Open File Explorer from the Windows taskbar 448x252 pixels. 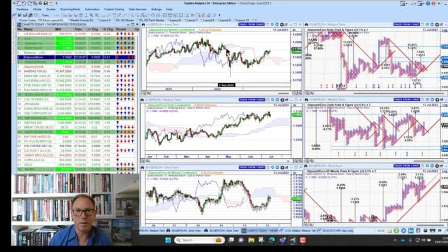point(251,240)
